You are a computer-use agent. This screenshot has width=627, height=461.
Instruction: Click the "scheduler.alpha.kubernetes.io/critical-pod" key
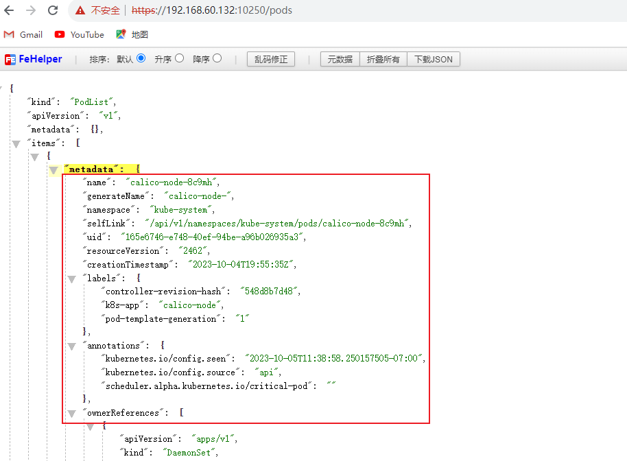coord(206,386)
